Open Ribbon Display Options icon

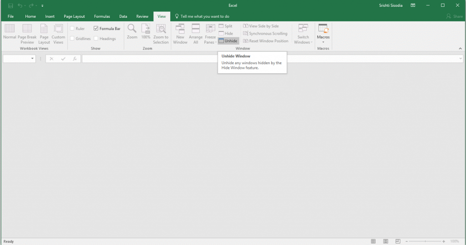pos(413,5)
